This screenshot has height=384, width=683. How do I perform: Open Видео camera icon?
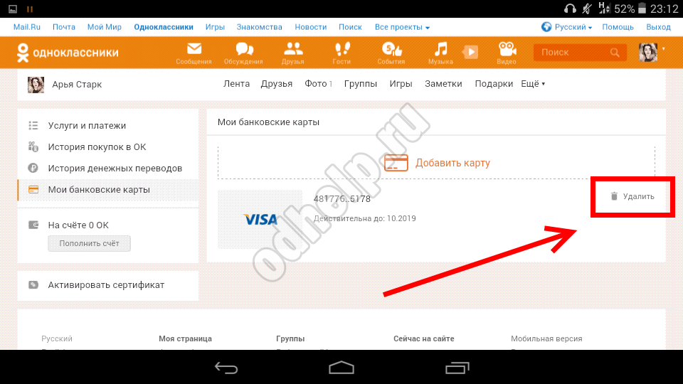click(507, 53)
